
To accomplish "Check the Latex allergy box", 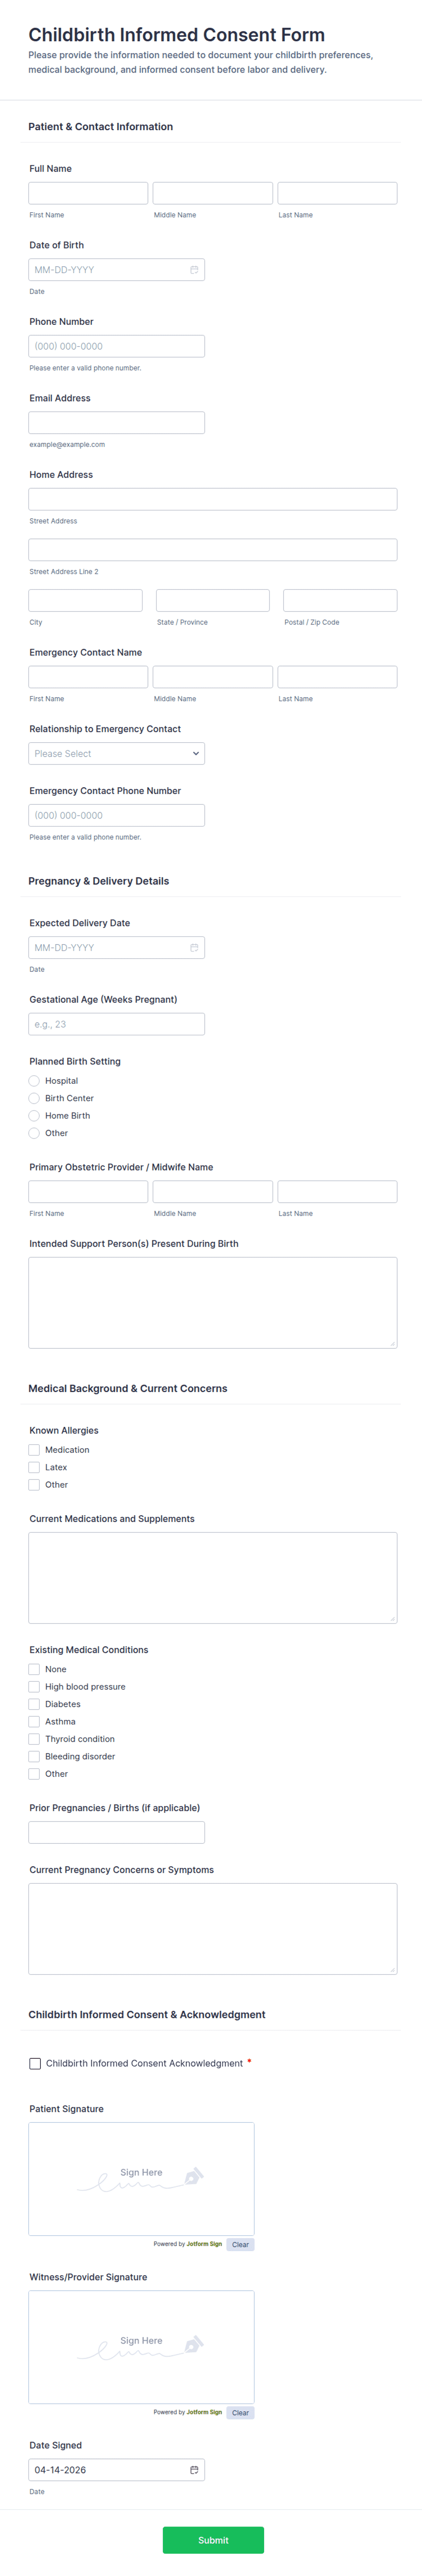I will pyautogui.click(x=34, y=1467).
